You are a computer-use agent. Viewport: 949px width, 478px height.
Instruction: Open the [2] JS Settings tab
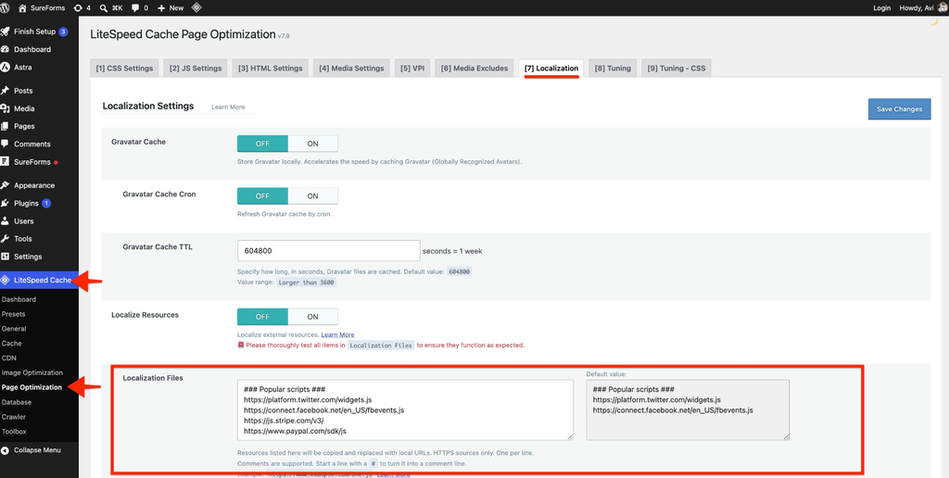pos(196,69)
